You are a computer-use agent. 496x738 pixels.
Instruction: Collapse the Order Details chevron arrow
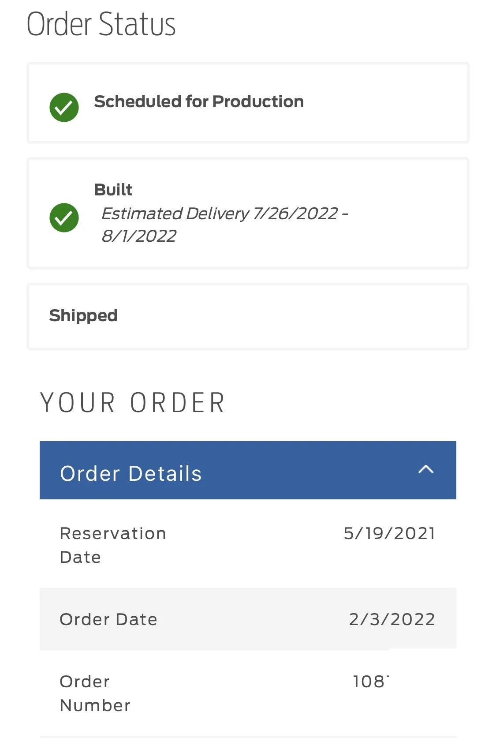(x=425, y=469)
